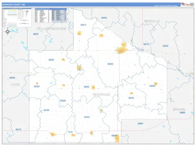Click ZIP code label 56263
The image size is (196, 147).
37,87
